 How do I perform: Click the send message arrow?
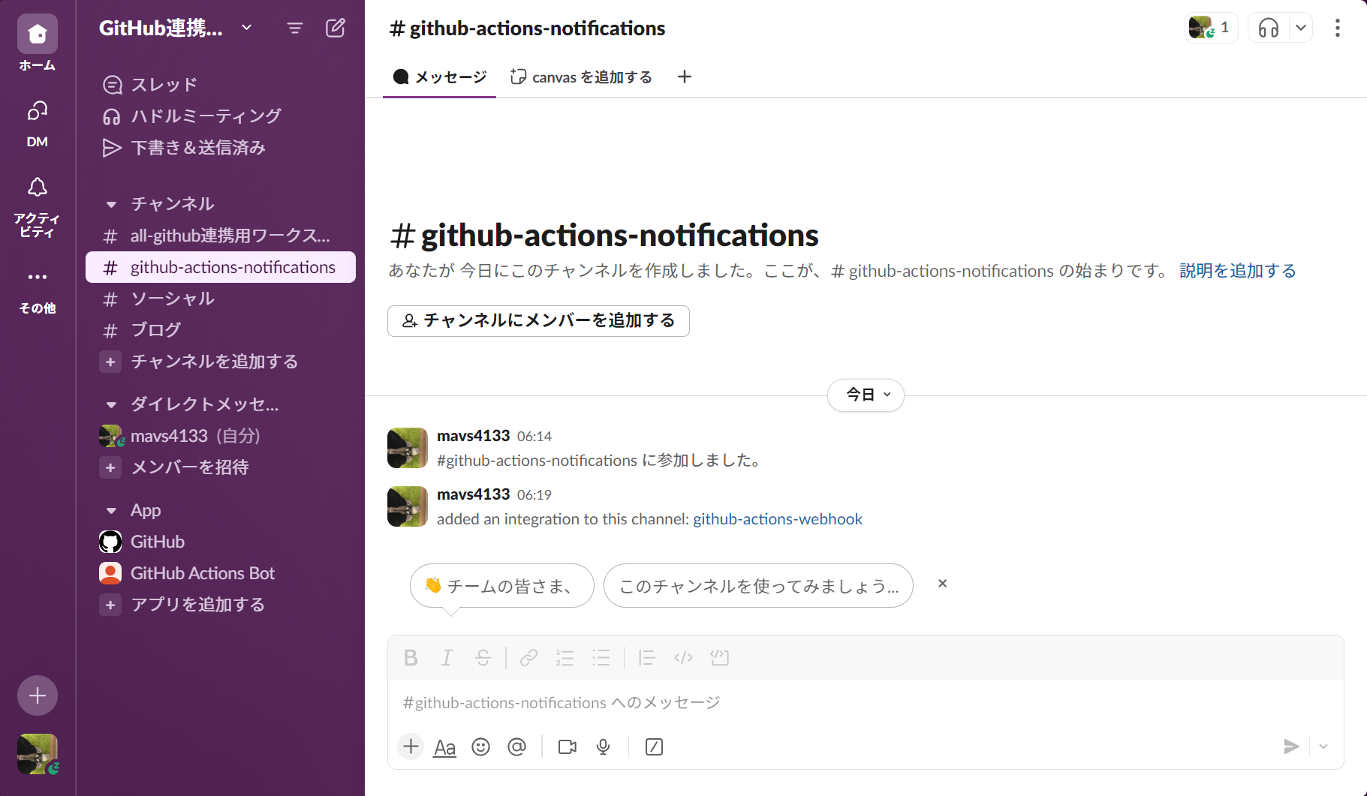point(1291,746)
